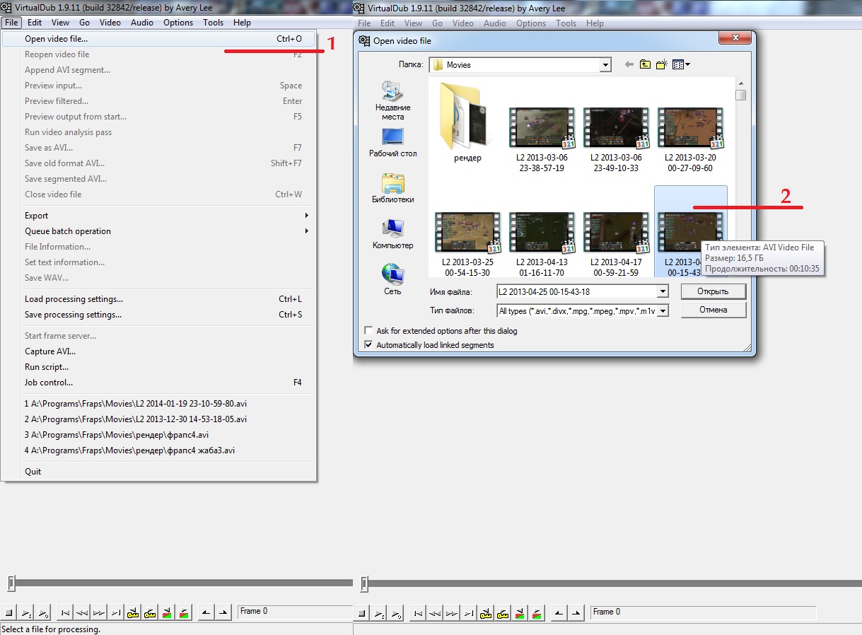Select the рендер folder thumbnail

click(x=467, y=122)
